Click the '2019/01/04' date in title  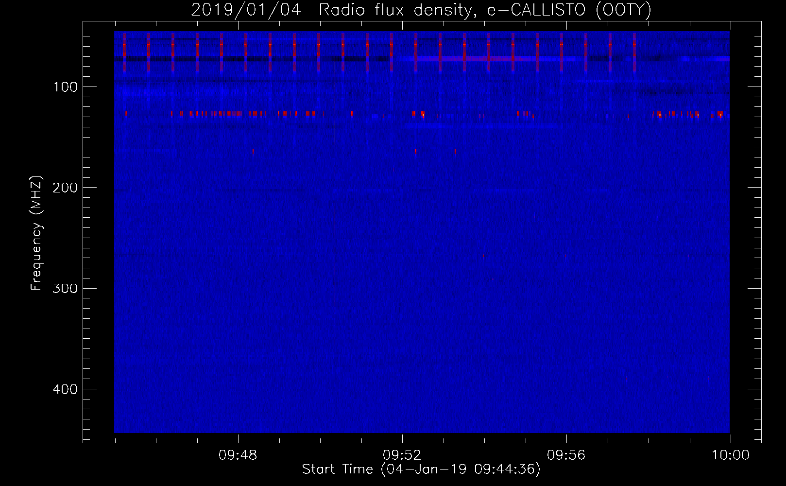(x=246, y=10)
